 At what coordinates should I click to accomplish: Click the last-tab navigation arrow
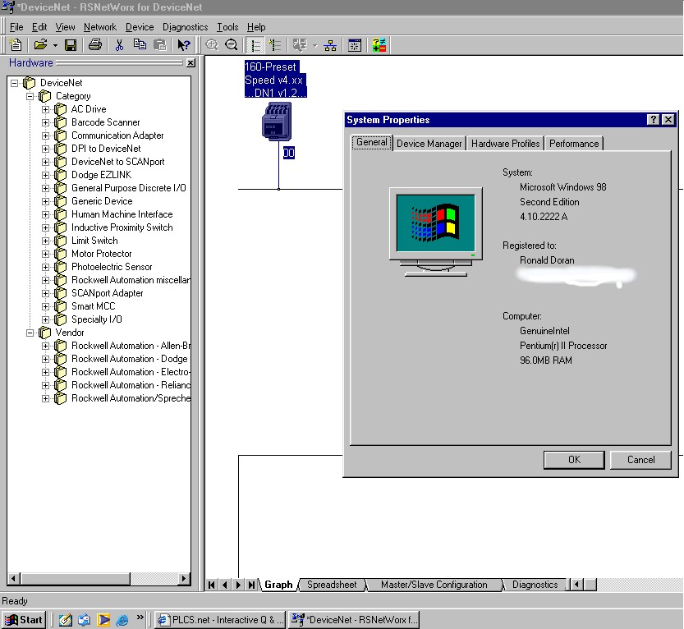point(252,585)
